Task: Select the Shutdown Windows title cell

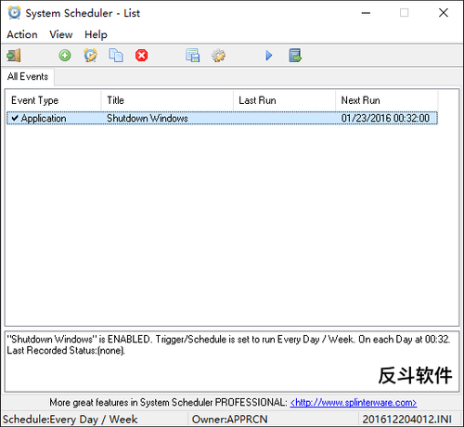Action: (148, 118)
